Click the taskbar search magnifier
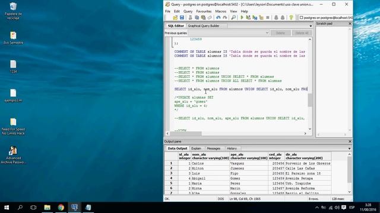Screen dimensions: 380x213 pos(20,208)
